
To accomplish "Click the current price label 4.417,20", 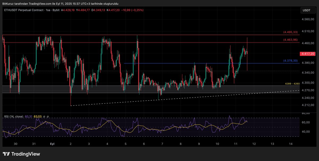I will tap(307, 54).
